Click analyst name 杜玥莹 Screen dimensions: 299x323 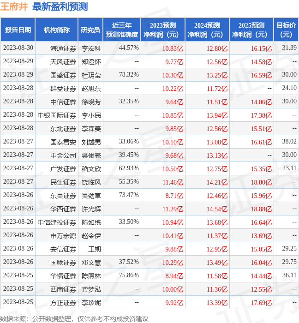point(91,75)
